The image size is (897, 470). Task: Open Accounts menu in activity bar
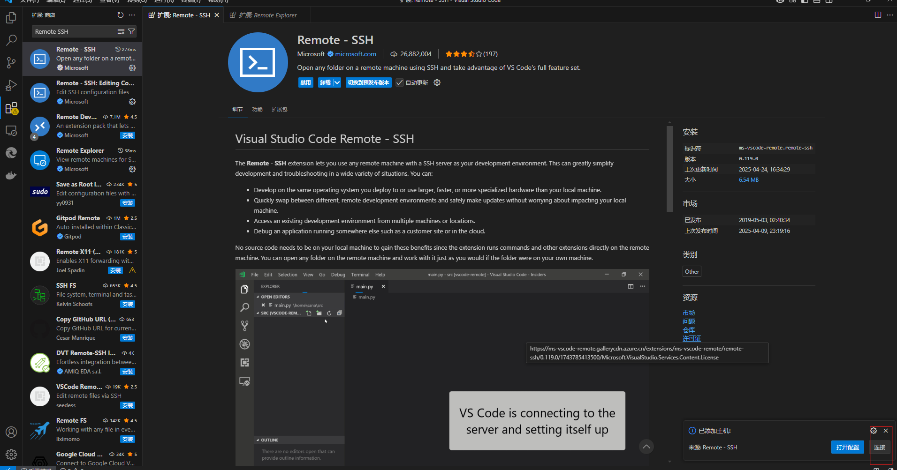tap(11, 432)
